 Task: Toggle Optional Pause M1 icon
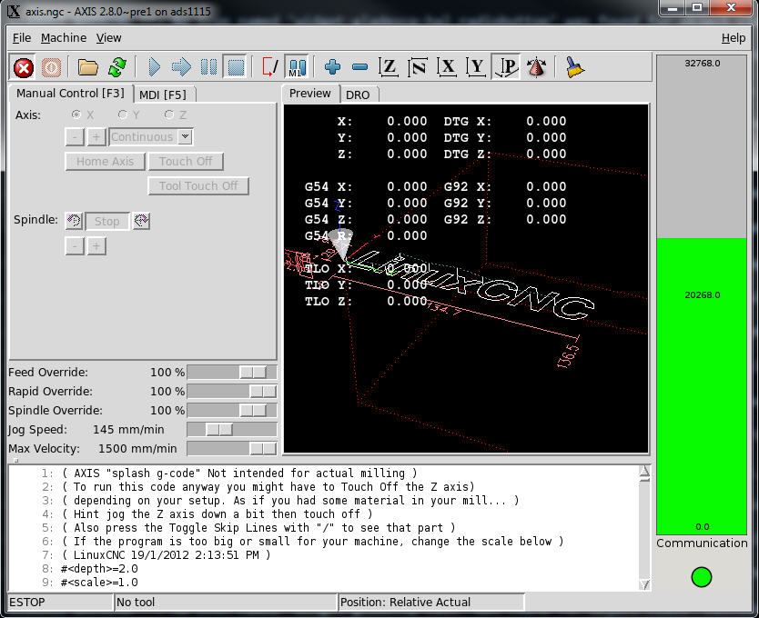tap(297, 67)
